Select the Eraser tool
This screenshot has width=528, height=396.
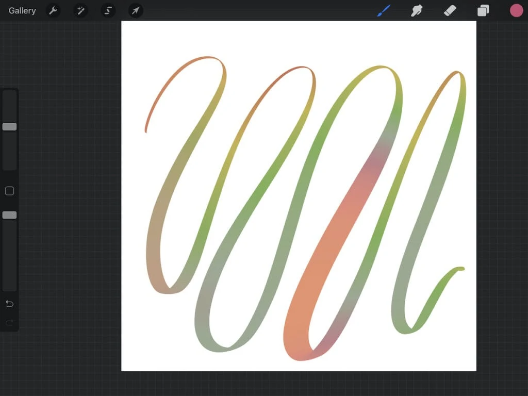tap(450, 10)
